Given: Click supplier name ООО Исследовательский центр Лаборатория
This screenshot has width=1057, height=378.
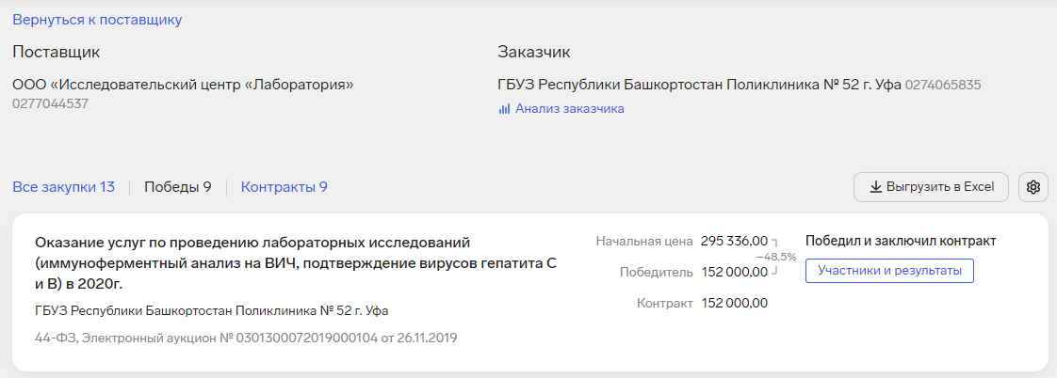Looking at the screenshot, I should point(184,86).
